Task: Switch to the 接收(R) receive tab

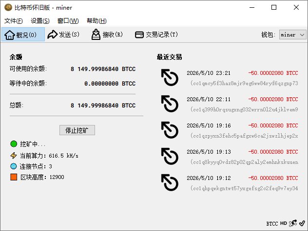Action: pos(107,35)
